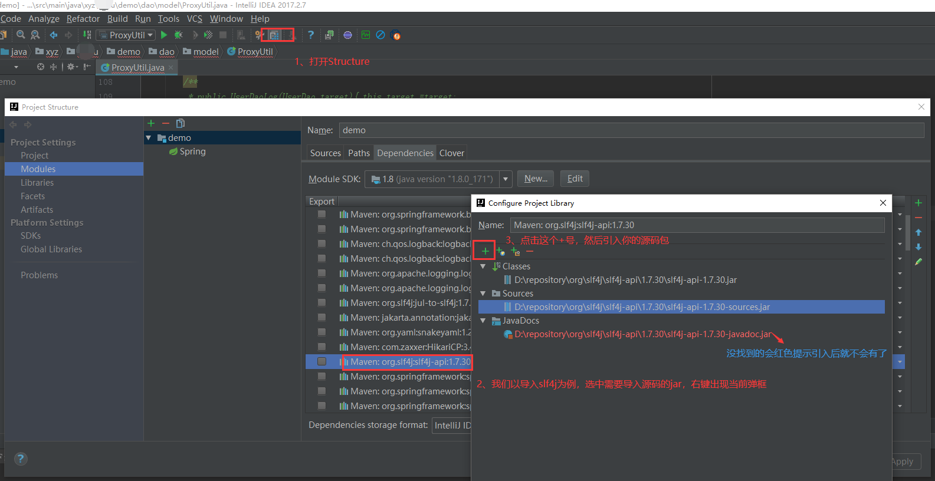
Task: Select Artifacts in Project Settings
Action: [x=37, y=210]
